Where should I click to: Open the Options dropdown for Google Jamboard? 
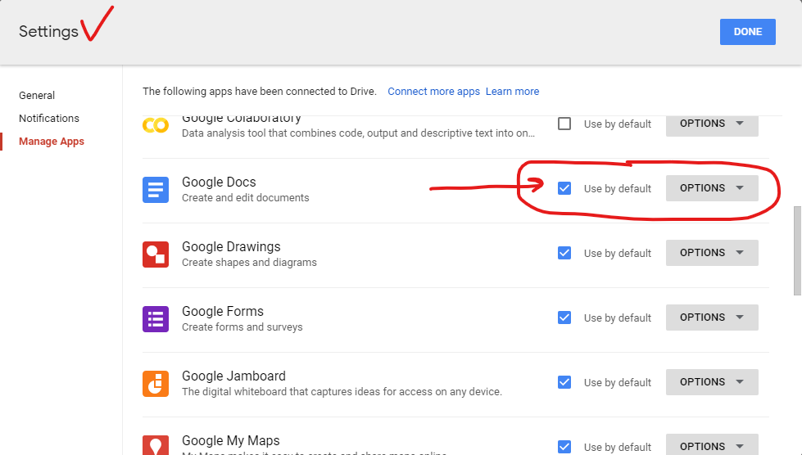(712, 382)
